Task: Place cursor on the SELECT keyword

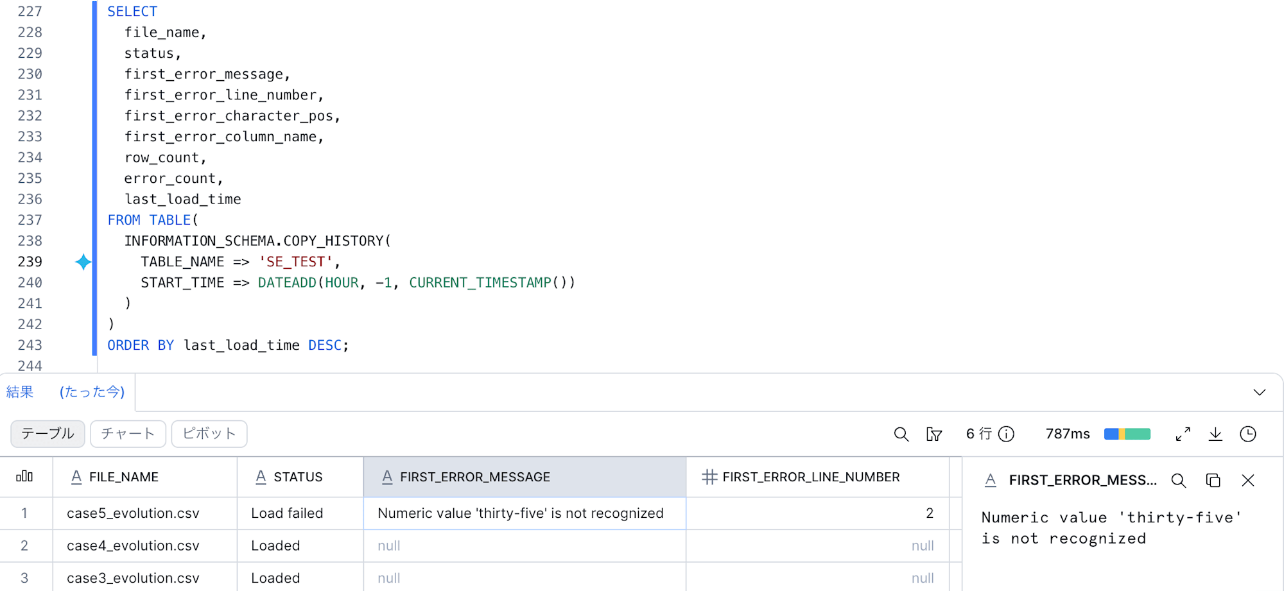Action: point(132,12)
